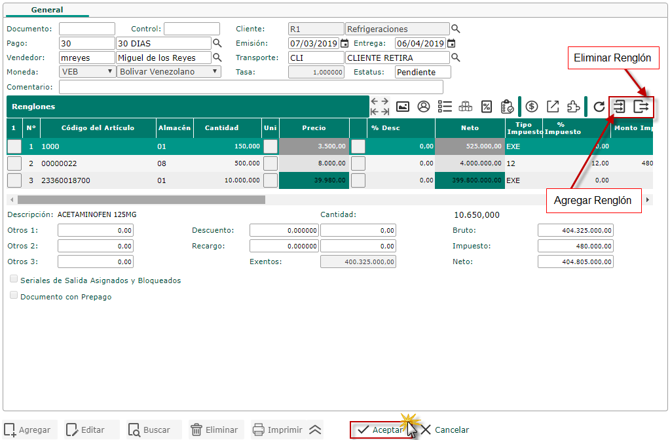Select the General tab
670x440 pixels.
coord(47,10)
